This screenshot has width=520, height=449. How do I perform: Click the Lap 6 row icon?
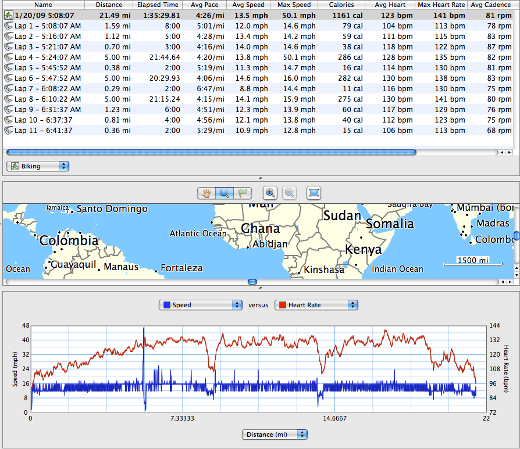click(9, 78)
